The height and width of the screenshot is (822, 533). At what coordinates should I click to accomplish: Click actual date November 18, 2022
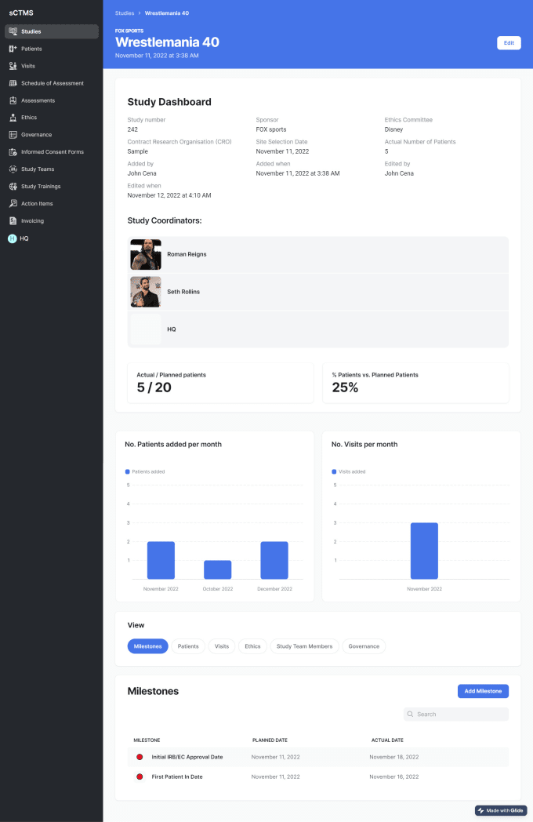394,757
